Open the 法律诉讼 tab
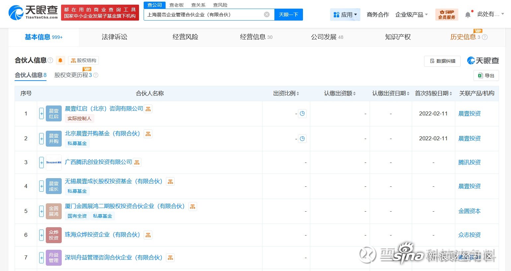The height and width of the screenshot is (271, 511). click(x=114, y=37)
